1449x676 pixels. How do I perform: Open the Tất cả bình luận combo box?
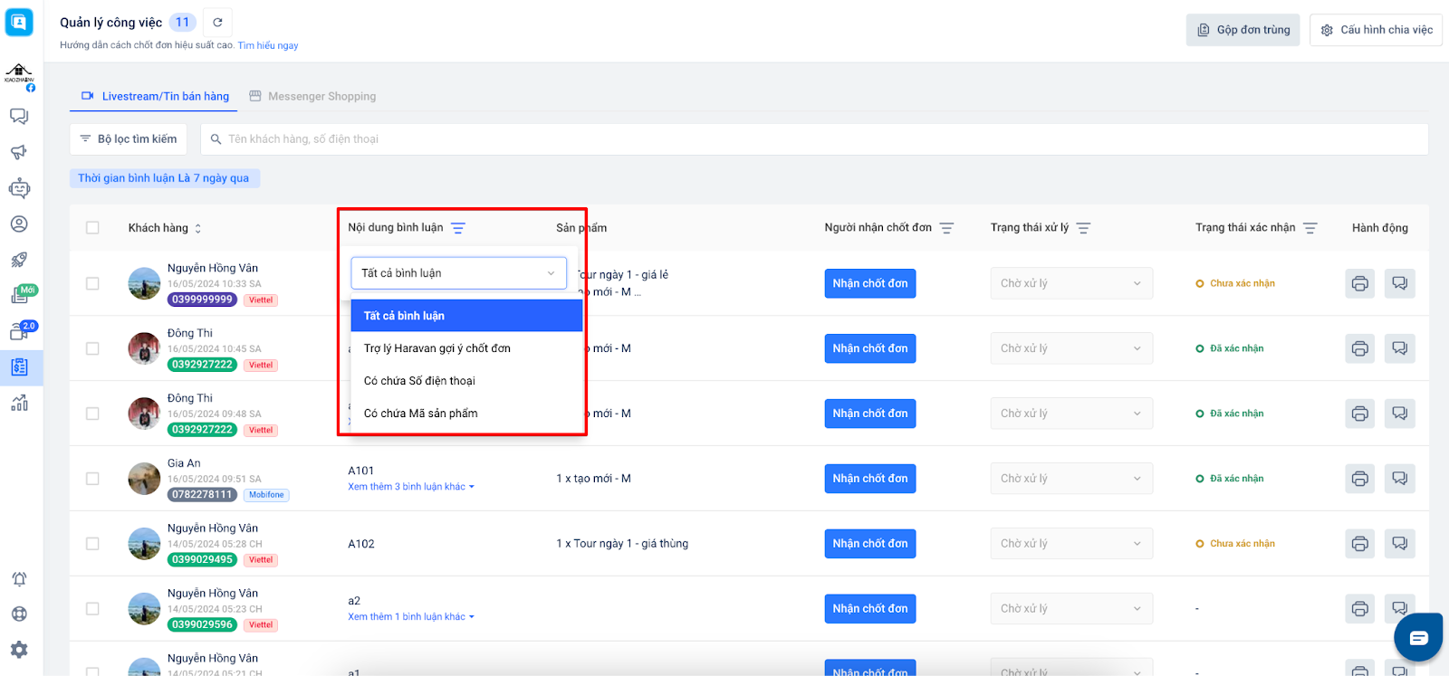pyautogui.click(x=458, y=273)
